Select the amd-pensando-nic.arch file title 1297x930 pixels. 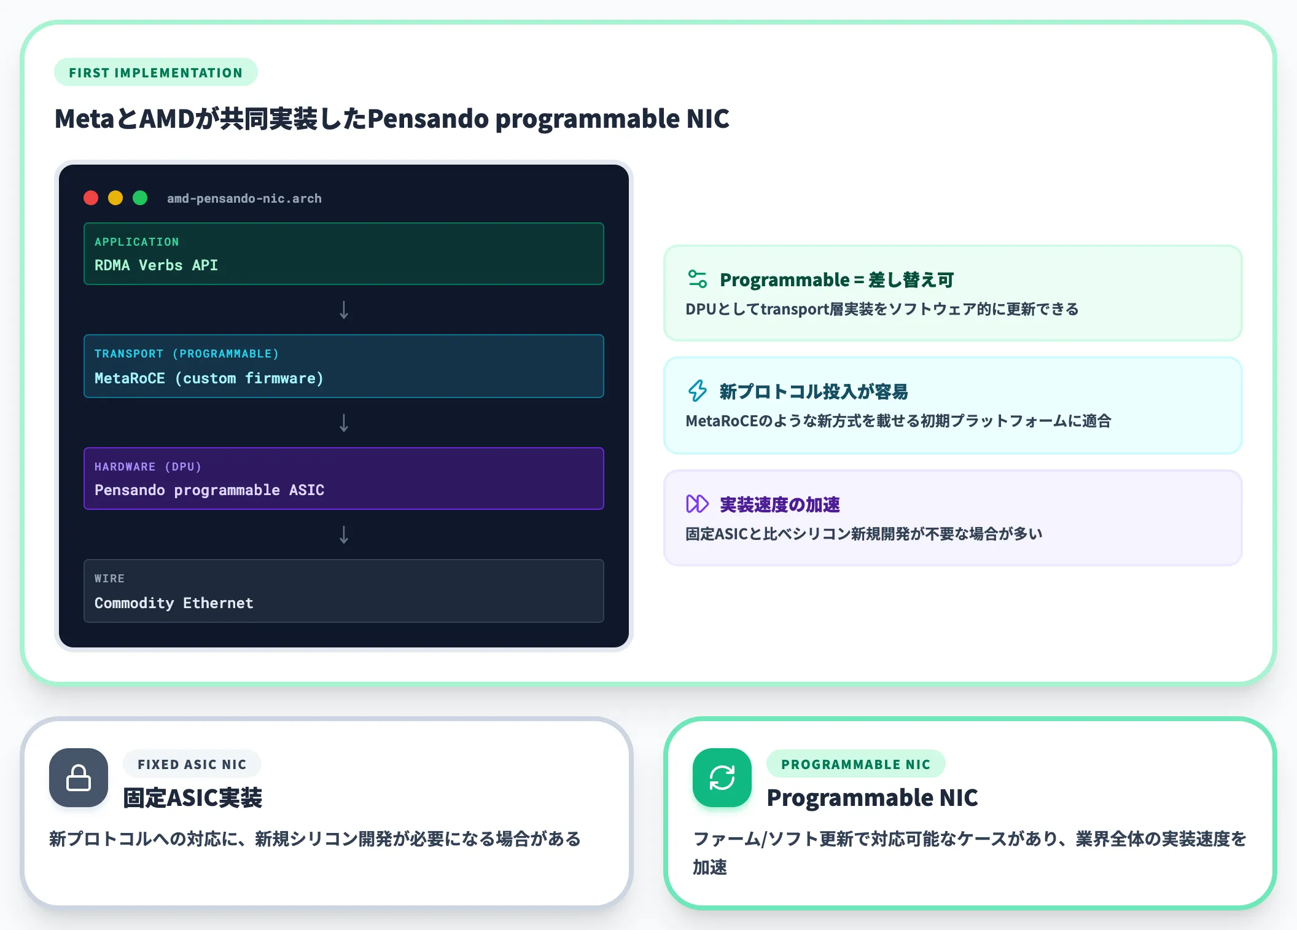click(244, 198)
